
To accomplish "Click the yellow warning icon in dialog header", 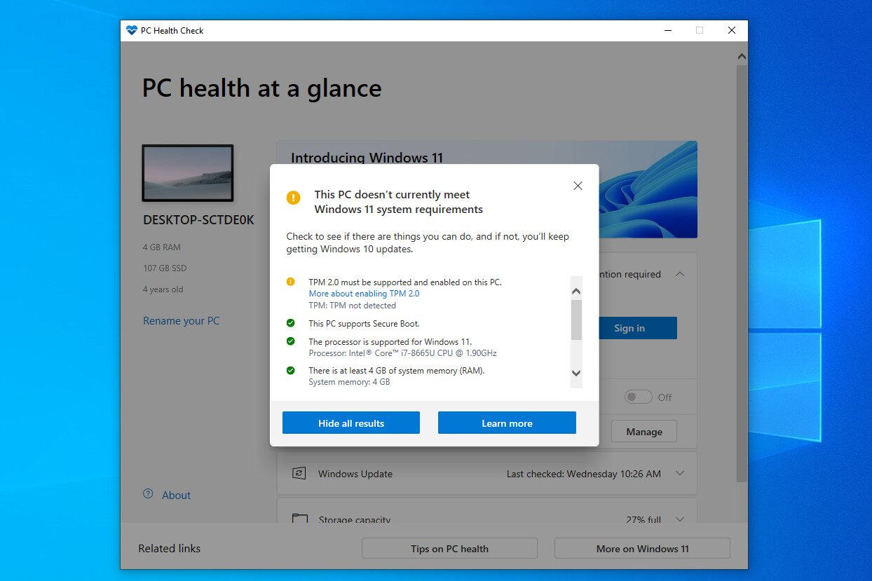I will pyautogui.click(x=293, y=198).
